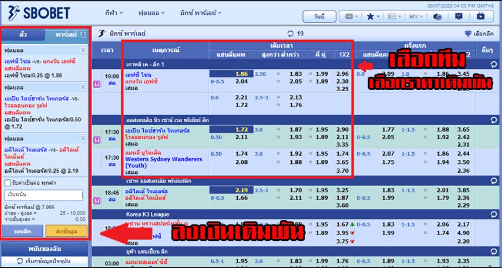
Task: Click the monitor icon in top toolbar
Action: (459, 16)
